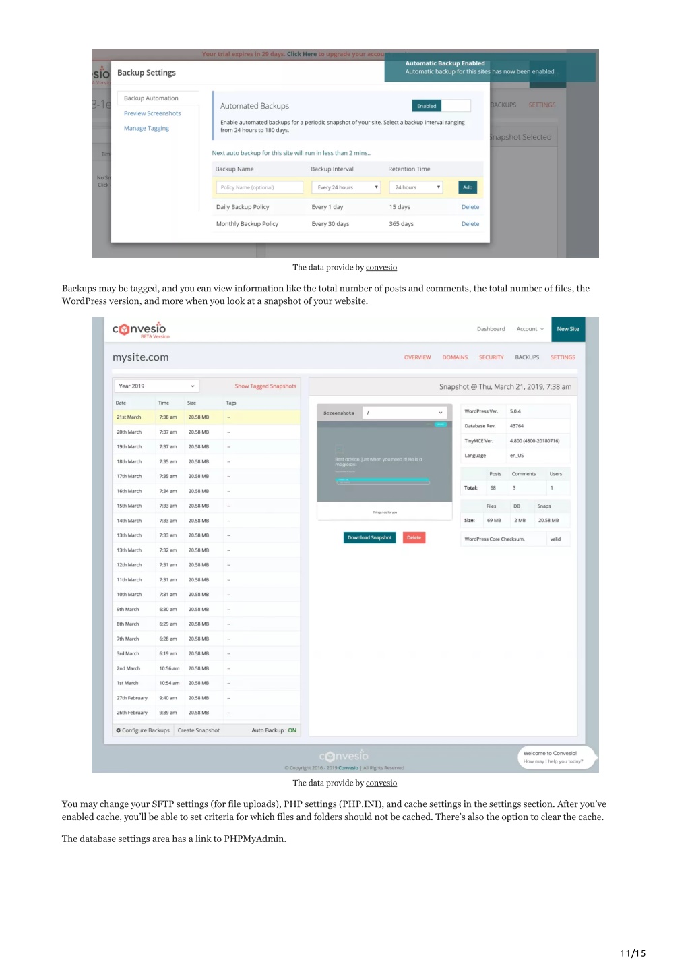Viewport: 690px width, 977px height.
Task: Select the 27th February snapshot row
Action: [206, 698]
